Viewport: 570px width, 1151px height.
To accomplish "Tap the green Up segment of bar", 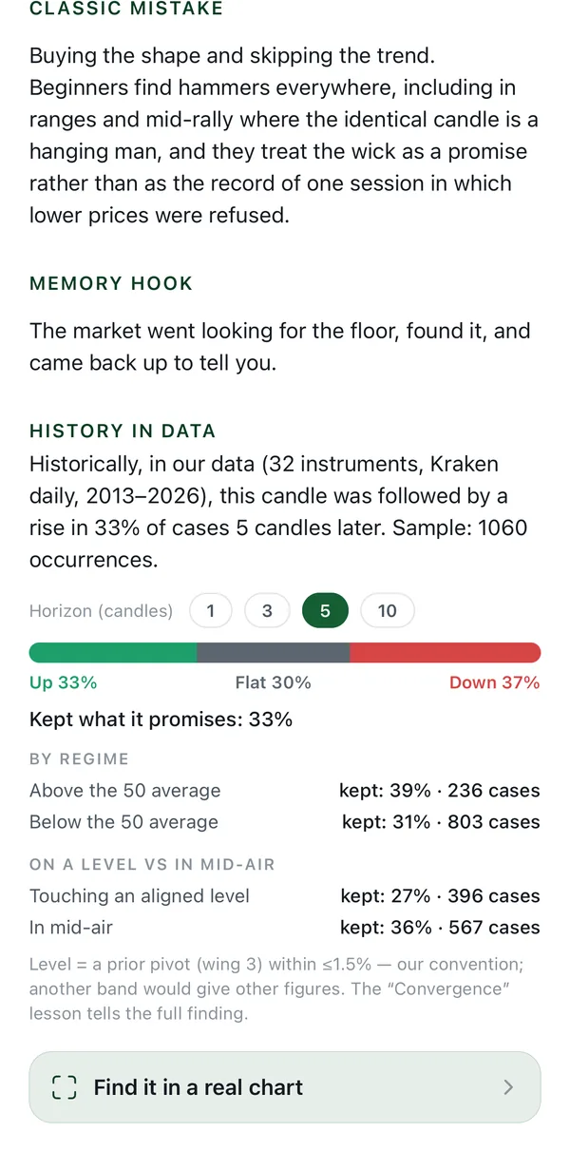I will pos(113,653).
